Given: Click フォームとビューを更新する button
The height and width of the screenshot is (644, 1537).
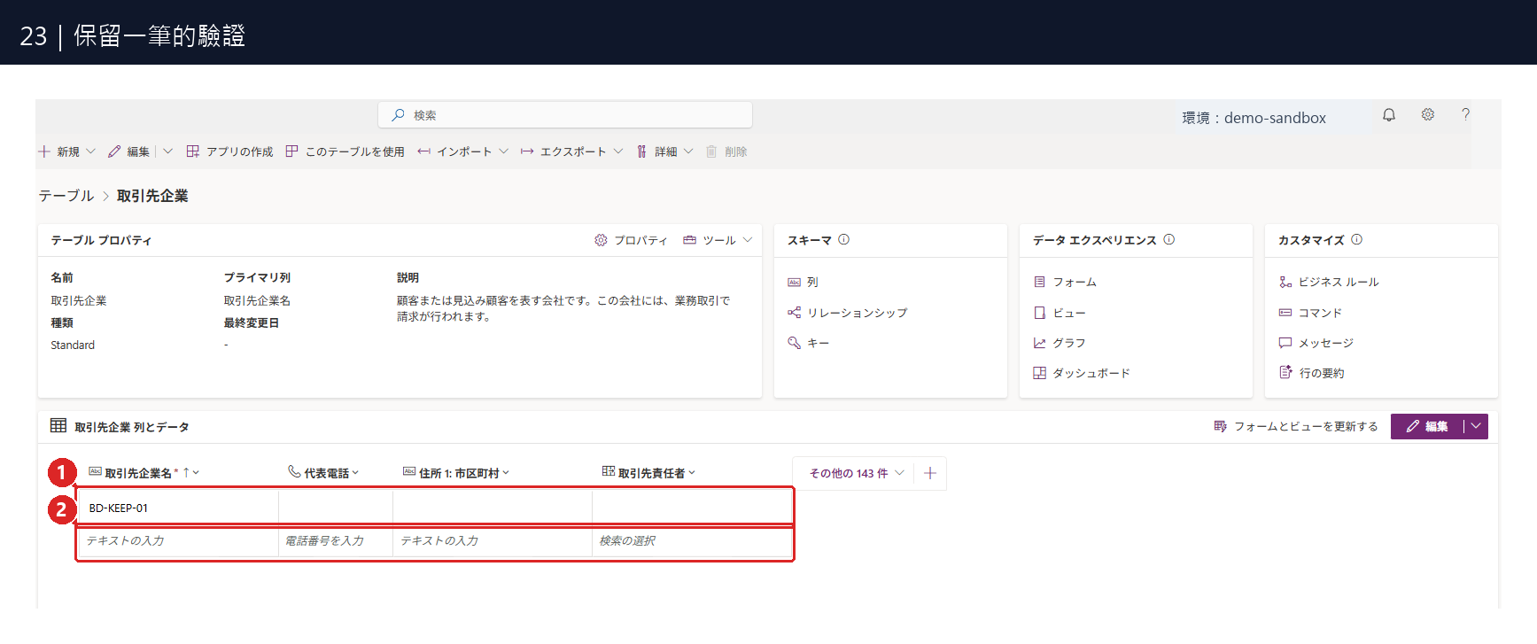Looking at the screenshot, I should (x=1296, y=426).
